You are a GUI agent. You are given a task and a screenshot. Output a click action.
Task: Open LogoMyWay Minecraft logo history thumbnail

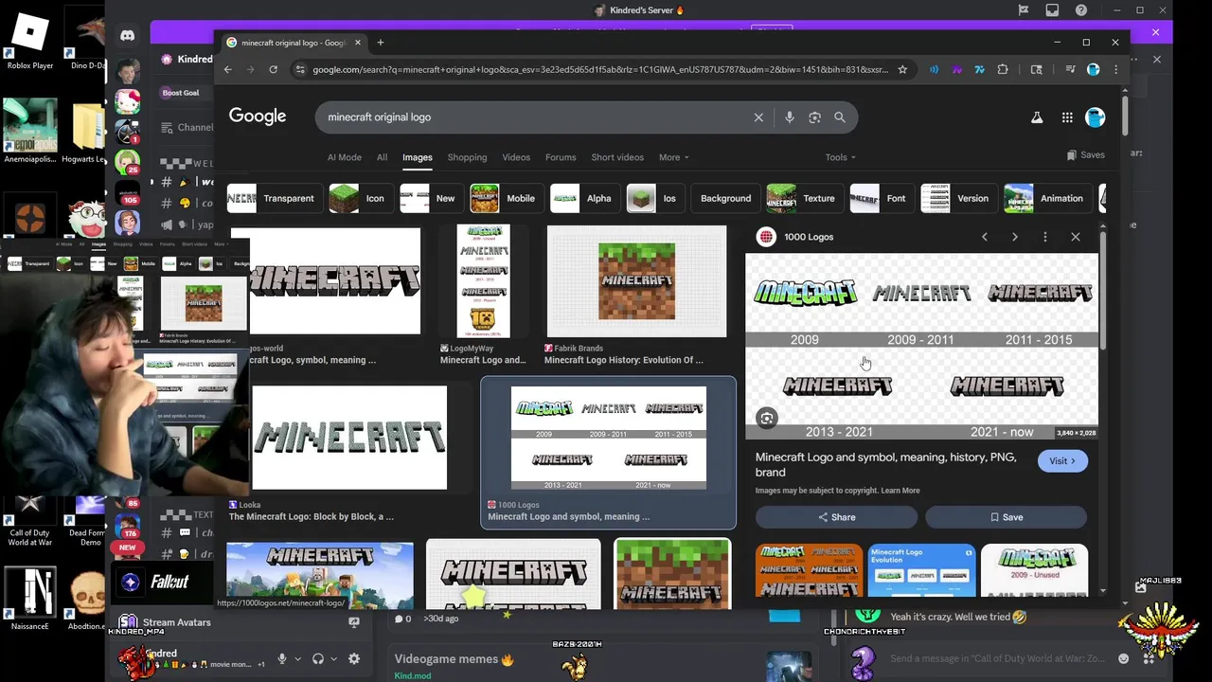coord(483,281)
